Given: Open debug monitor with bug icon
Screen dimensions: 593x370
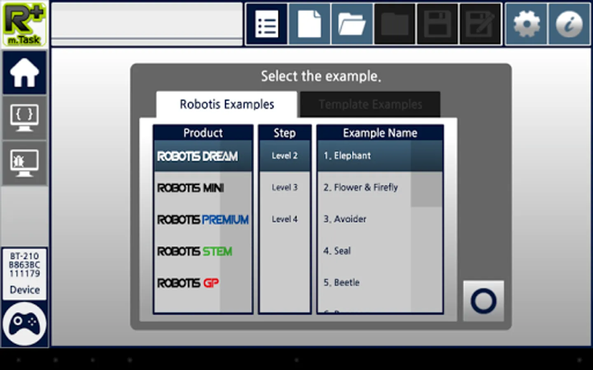Looking at the screenshot, I should pos(25,164).
